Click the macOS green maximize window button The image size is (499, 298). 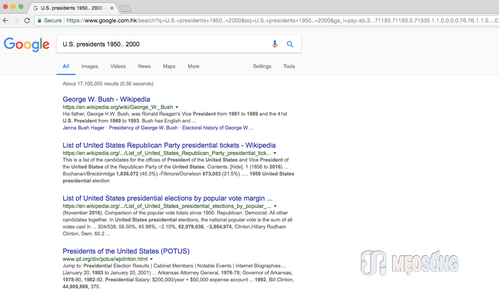pyautogui.click(x=21, y=7)
